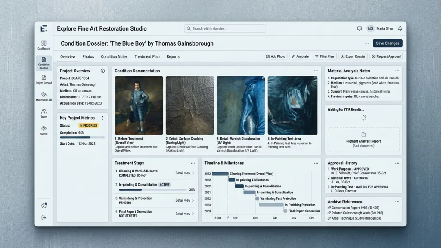
Task: Expand Cleaning & Varnish Removal detail view
Action: (185, 173)
